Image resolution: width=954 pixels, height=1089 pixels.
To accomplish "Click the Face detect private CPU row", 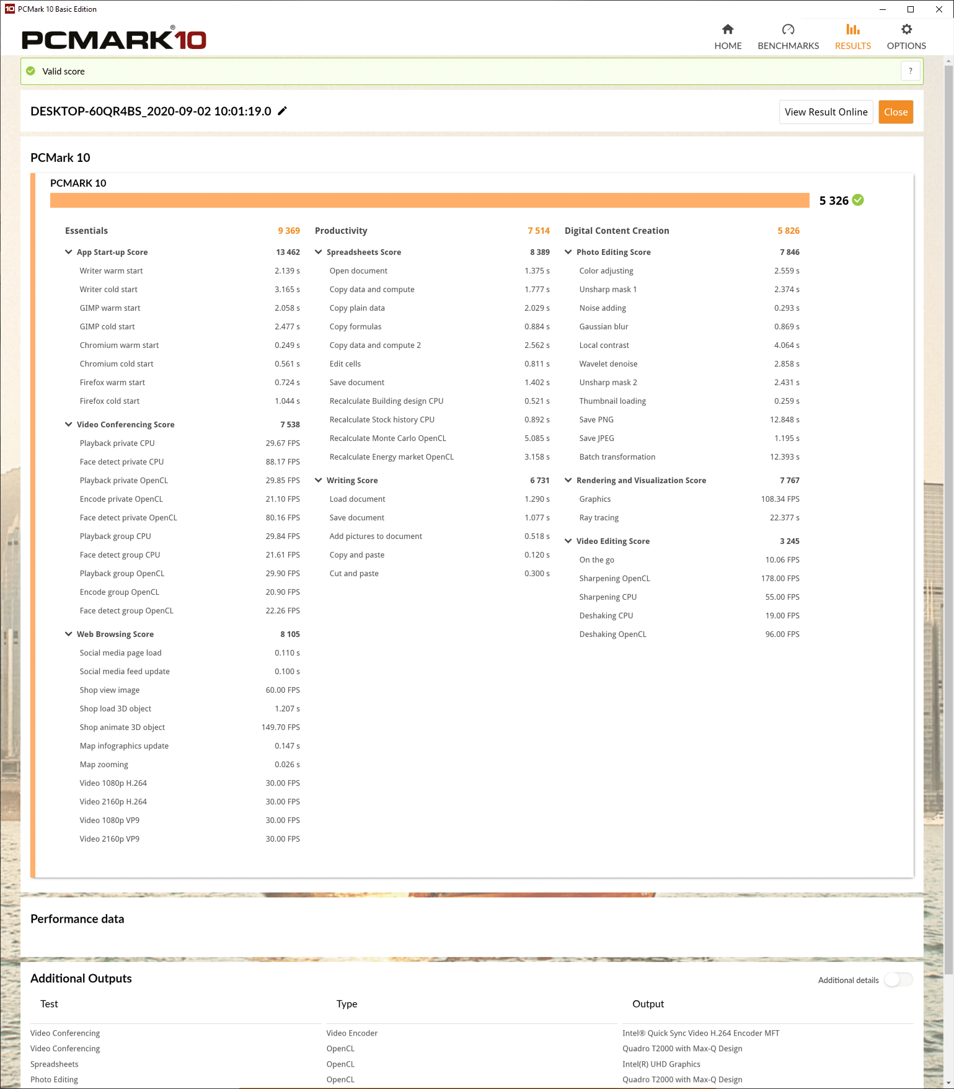I will pos(190,461).
